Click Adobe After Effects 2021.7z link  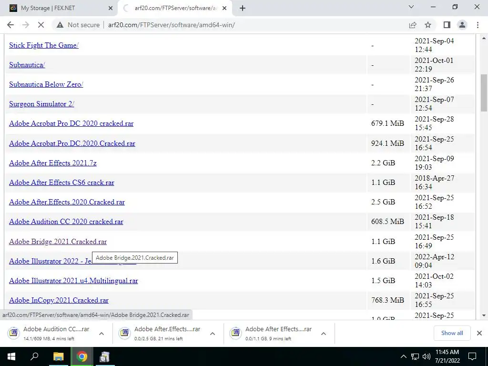point(53,163)
